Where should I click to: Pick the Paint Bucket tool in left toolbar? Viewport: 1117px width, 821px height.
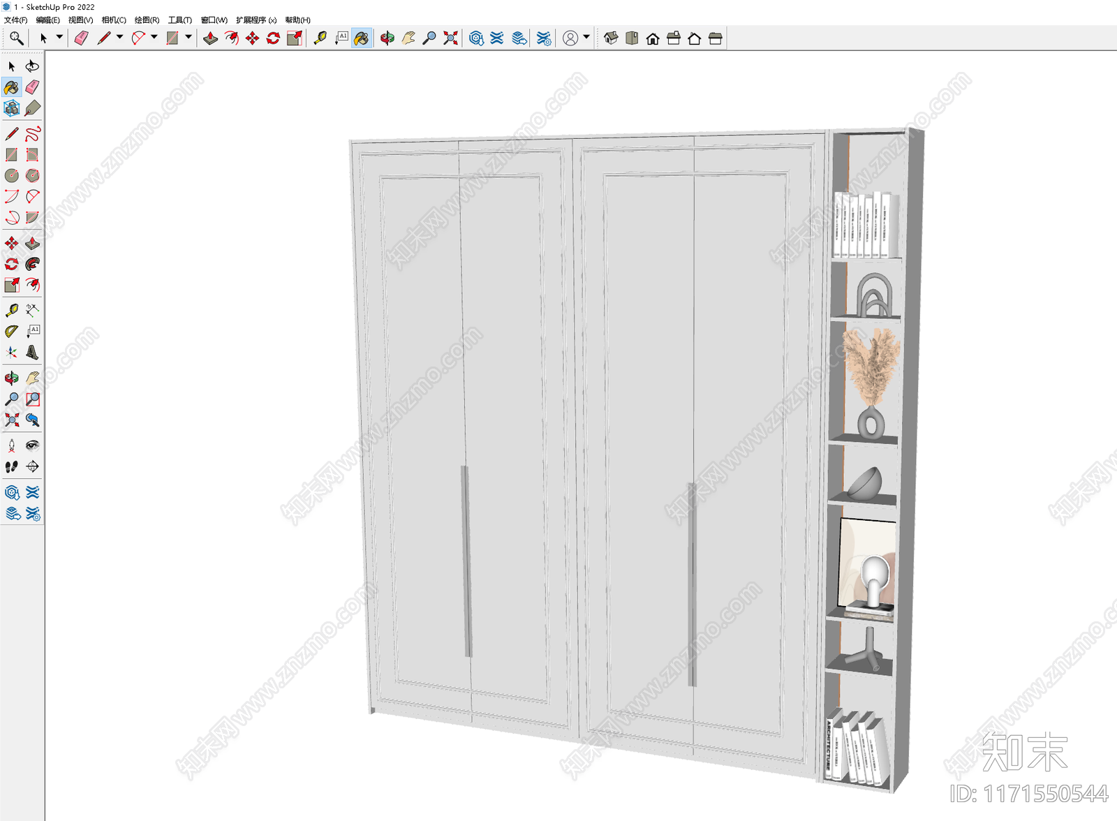(x=12, y=87)
